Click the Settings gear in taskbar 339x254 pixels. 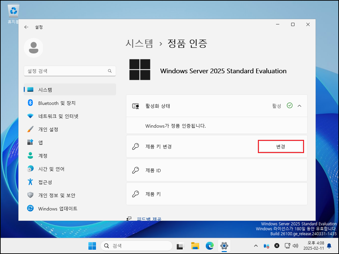(224, 246)
